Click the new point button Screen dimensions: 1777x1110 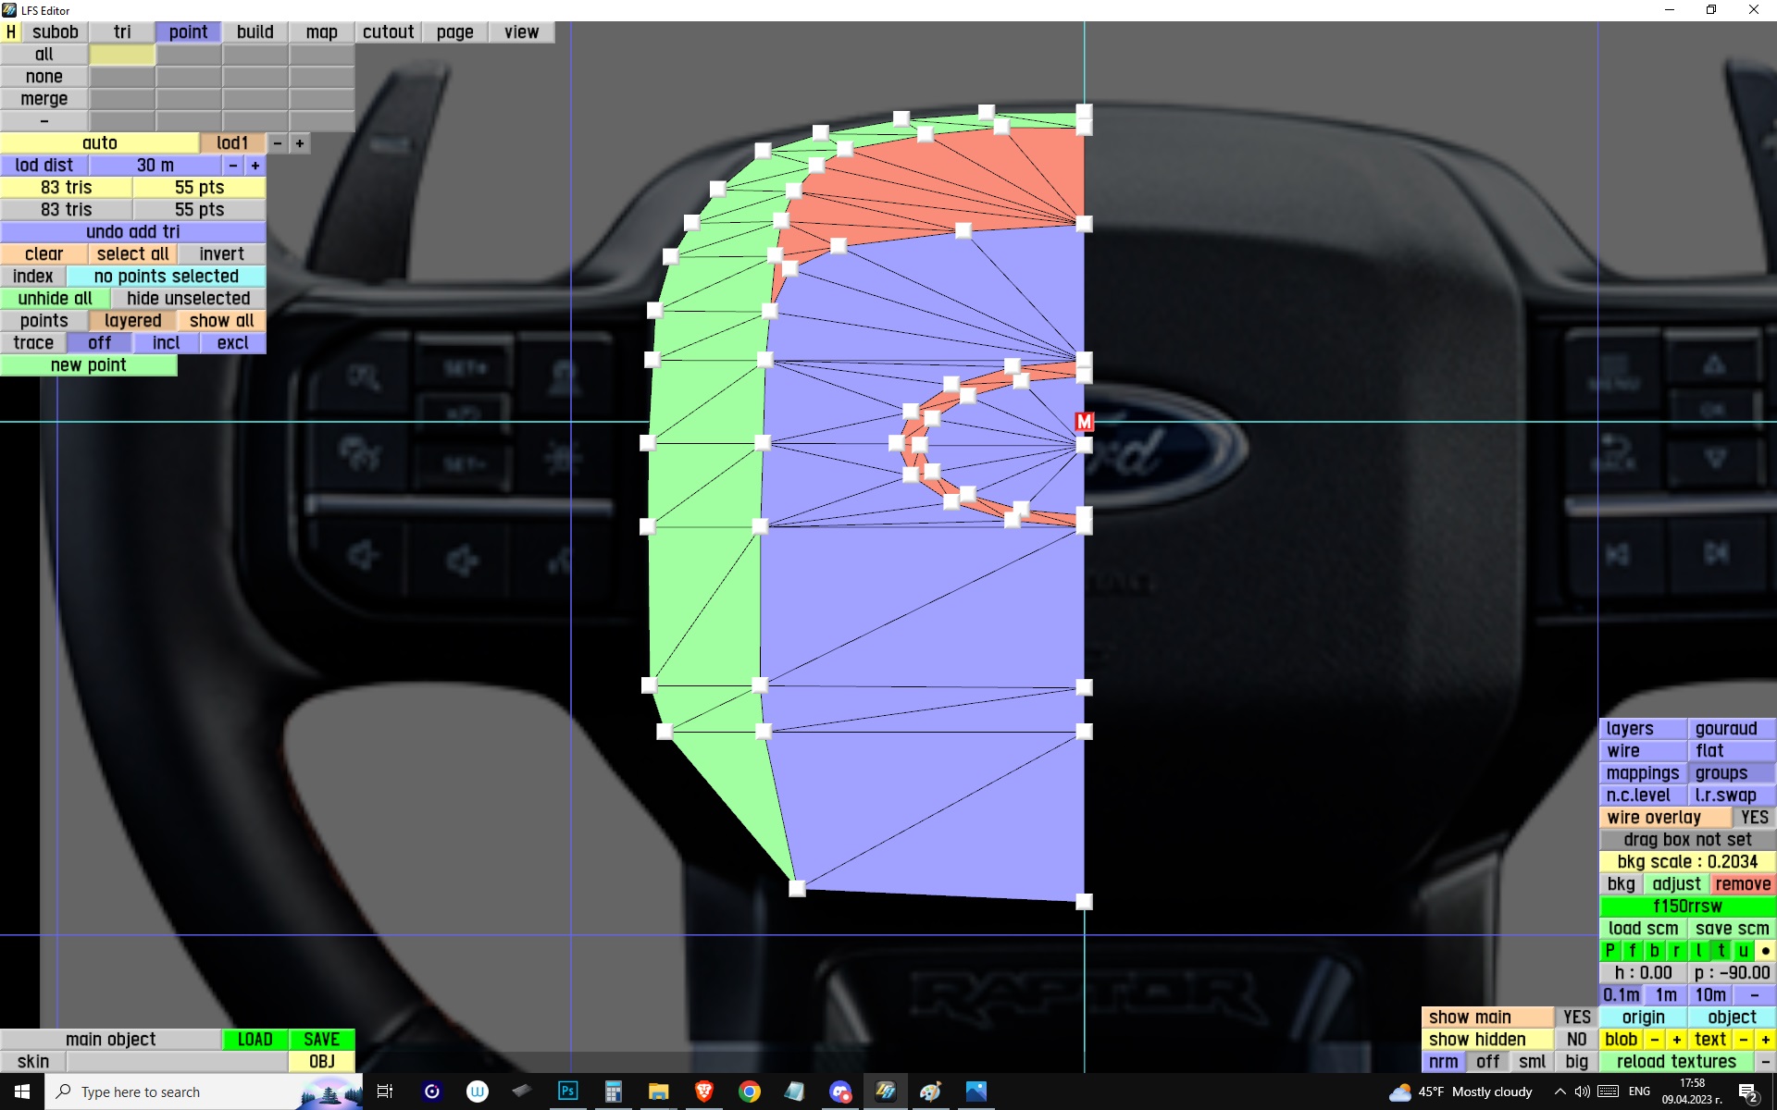click(x=89, y=365)
